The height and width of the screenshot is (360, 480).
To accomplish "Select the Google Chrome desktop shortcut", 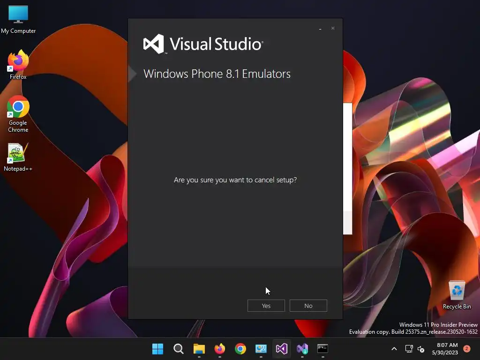I will [x=18, y=114].
